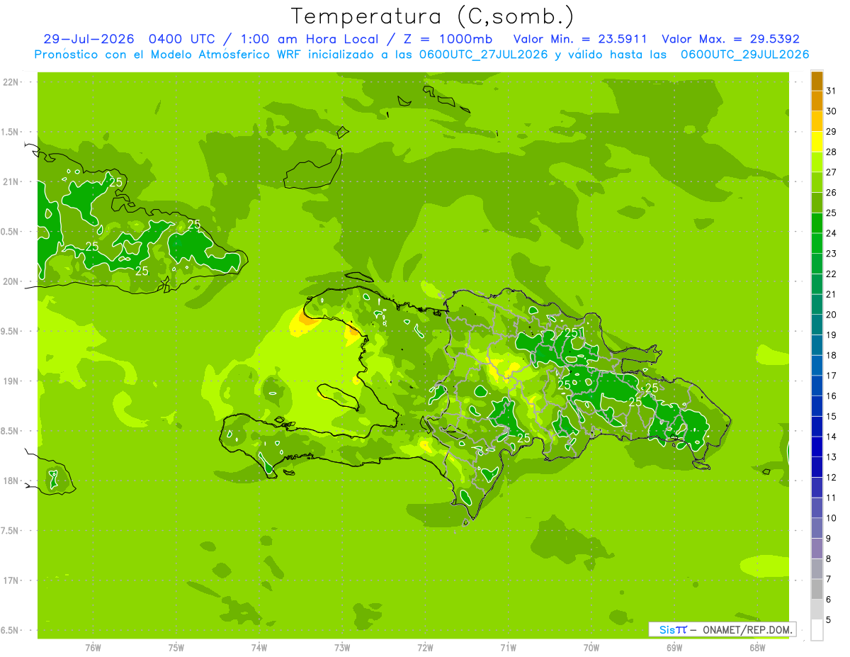This screenshot has width=850, height=657.
Task: Click 'Valor Max. = 29.5392' value
Action: coord(730,39)
